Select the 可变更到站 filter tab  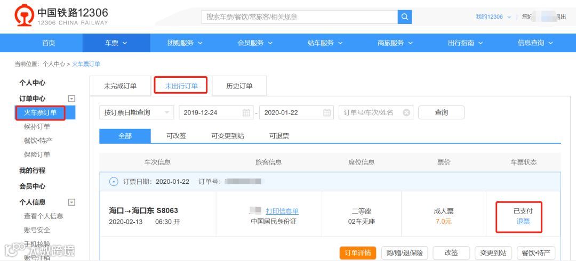tap(228, 136)
